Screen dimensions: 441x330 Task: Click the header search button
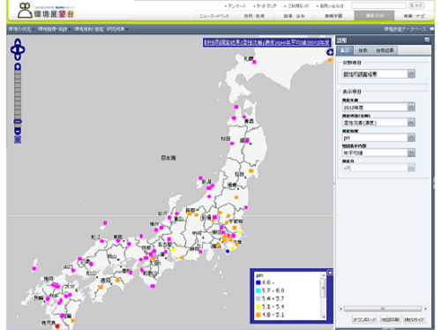pos(416,5)
